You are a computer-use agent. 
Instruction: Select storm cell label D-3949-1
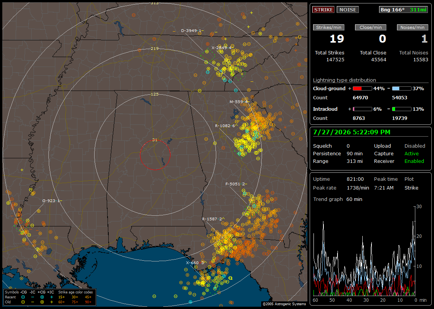coord(191,31)
